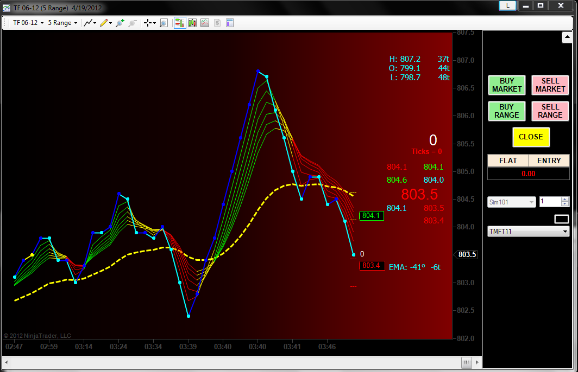Image resolution: width=578 pixels, height=372 pixels.
Task: Click the quantity input field
Action: coord(550,202)
